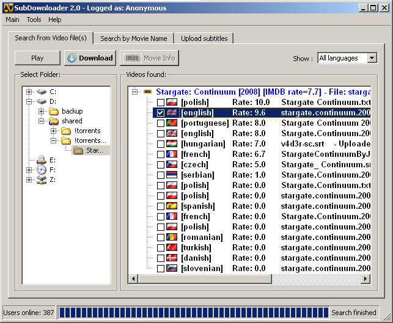Click the C: hard drive icon
Viewport: 393px width, 323px height.
[x=42, y=92]
